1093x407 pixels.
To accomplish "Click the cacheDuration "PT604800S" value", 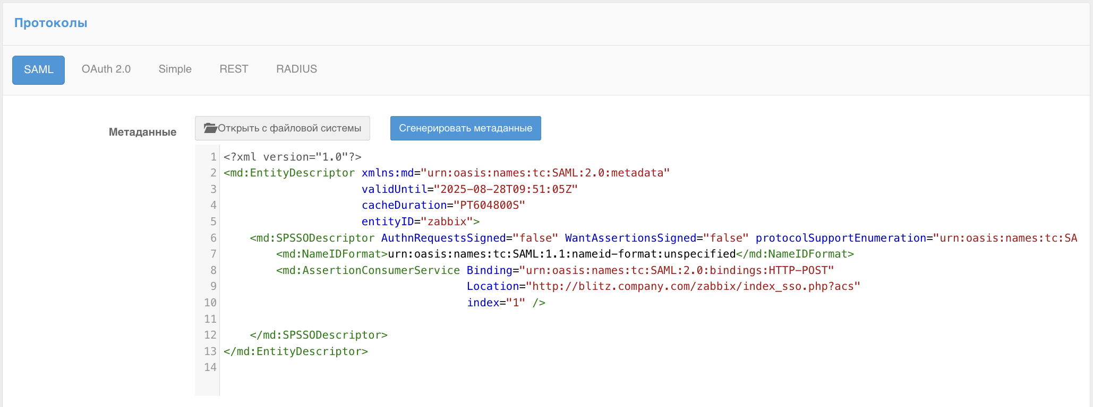I will point(489,205).
